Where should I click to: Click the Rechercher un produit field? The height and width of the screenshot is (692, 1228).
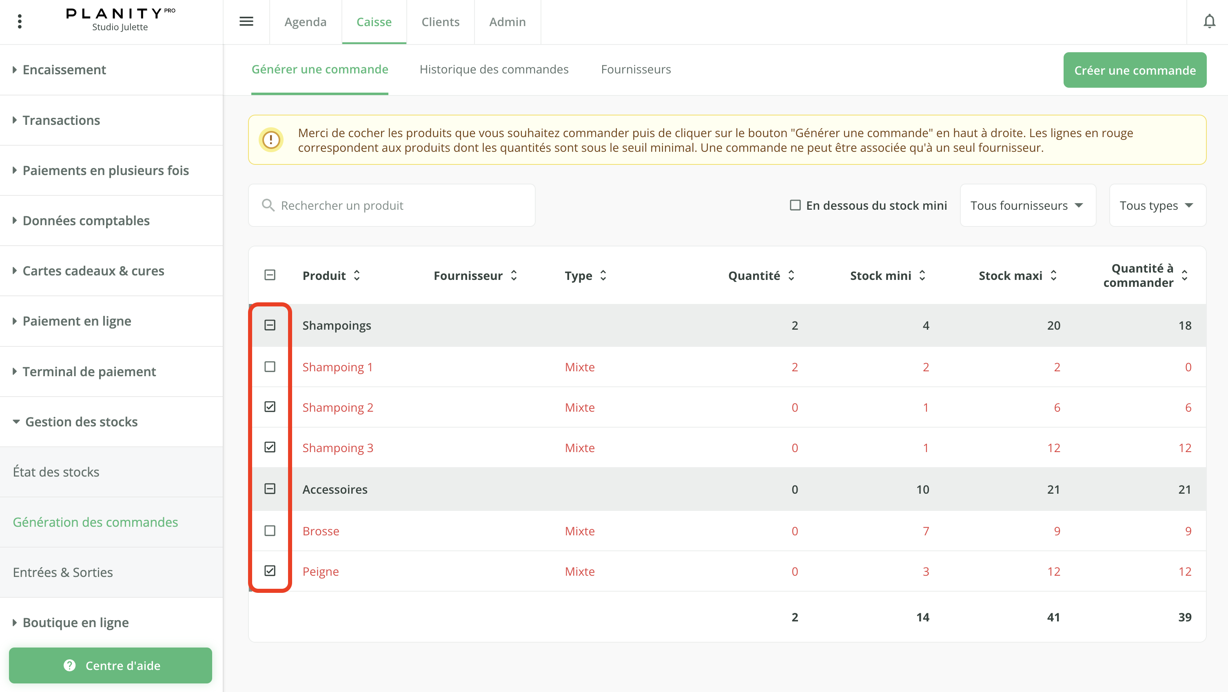(x=391, y=205)
